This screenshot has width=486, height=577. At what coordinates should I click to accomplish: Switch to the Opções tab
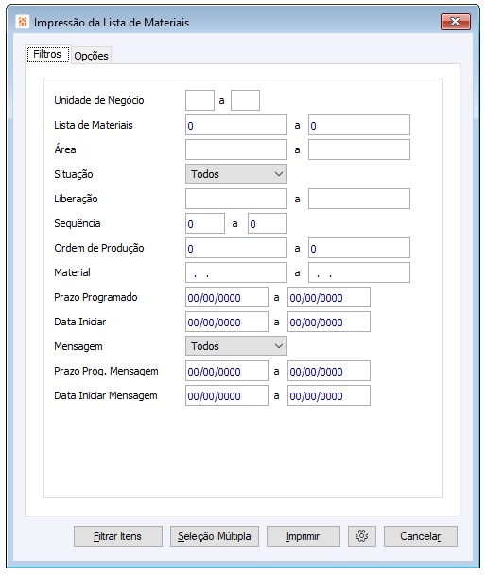coord(91,56)
